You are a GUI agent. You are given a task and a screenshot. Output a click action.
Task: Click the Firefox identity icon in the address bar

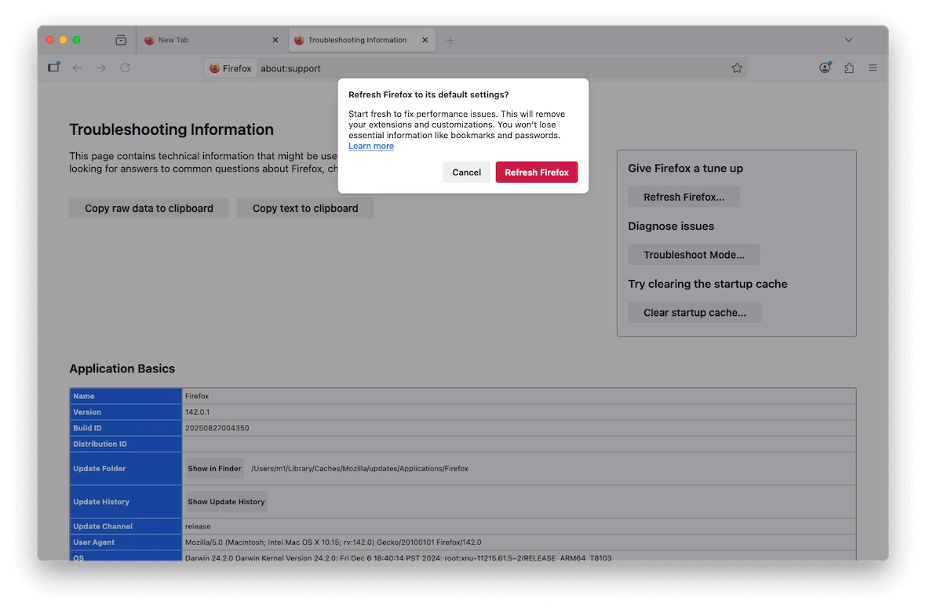coord(231,68)
